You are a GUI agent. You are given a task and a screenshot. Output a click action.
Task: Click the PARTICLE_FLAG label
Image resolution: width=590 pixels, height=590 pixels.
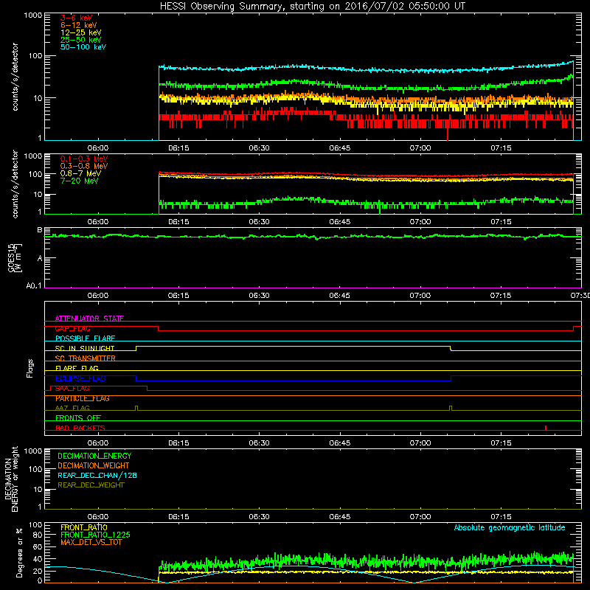pos(83,398)
